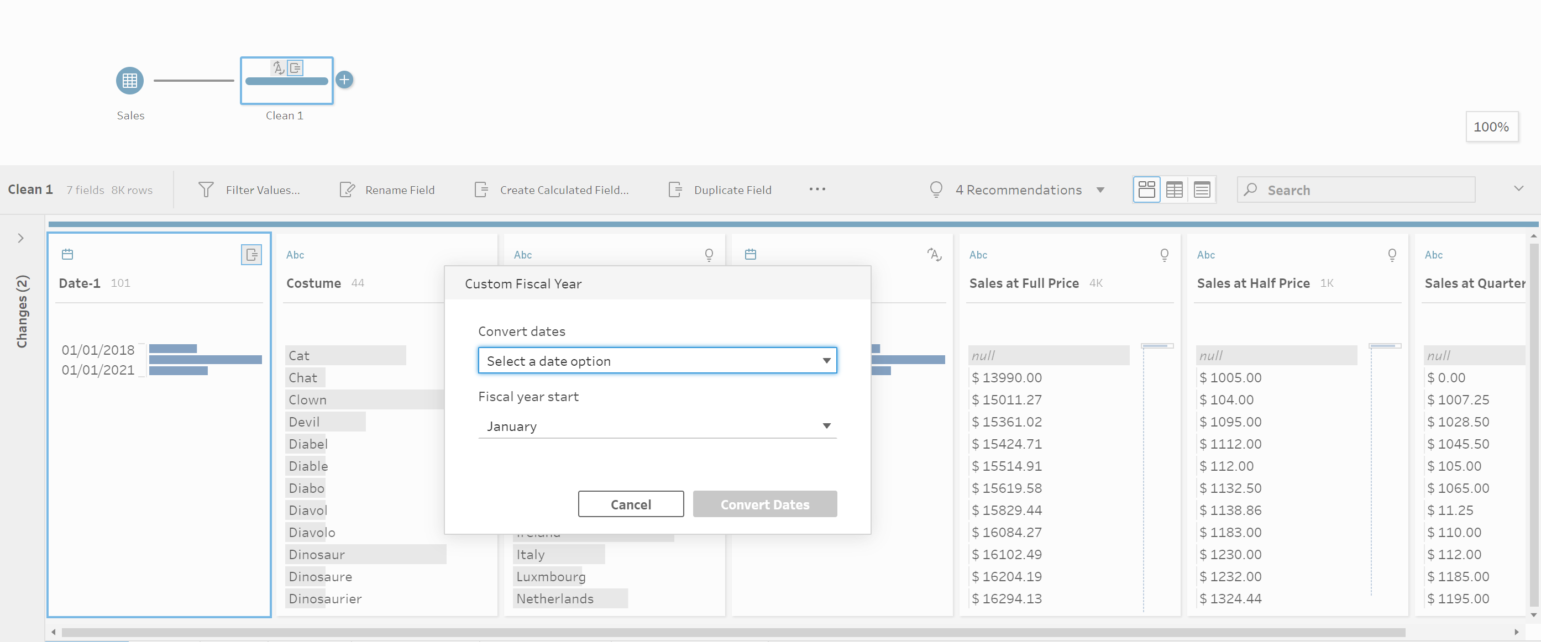1541x642 pixels.
Task: Switch to profile pane view
Action: pos(1146,190)
